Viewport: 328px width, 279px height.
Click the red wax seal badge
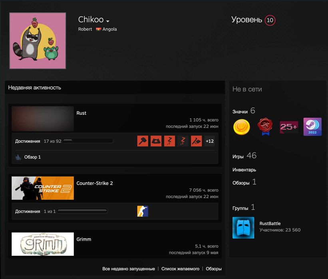(265, 127)
